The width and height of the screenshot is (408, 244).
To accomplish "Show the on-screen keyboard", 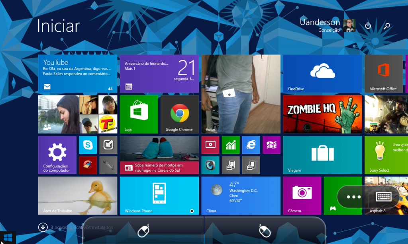I will pyautogui.click(x=384, y=197).
